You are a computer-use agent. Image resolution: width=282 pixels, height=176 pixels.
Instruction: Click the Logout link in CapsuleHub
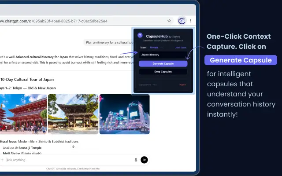(x=182, y=84)
